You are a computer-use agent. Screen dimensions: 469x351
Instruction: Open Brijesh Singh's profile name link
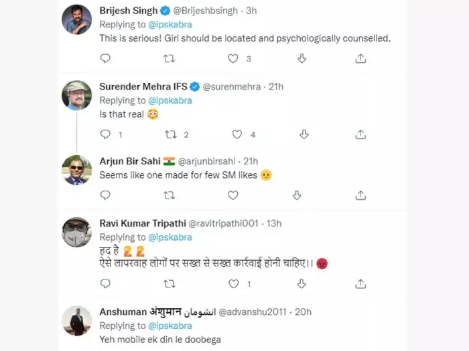pyautogui.click(x=129, y=11)
